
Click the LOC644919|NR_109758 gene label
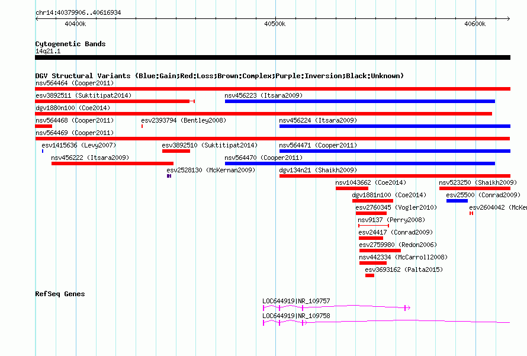tap(296, 316)
